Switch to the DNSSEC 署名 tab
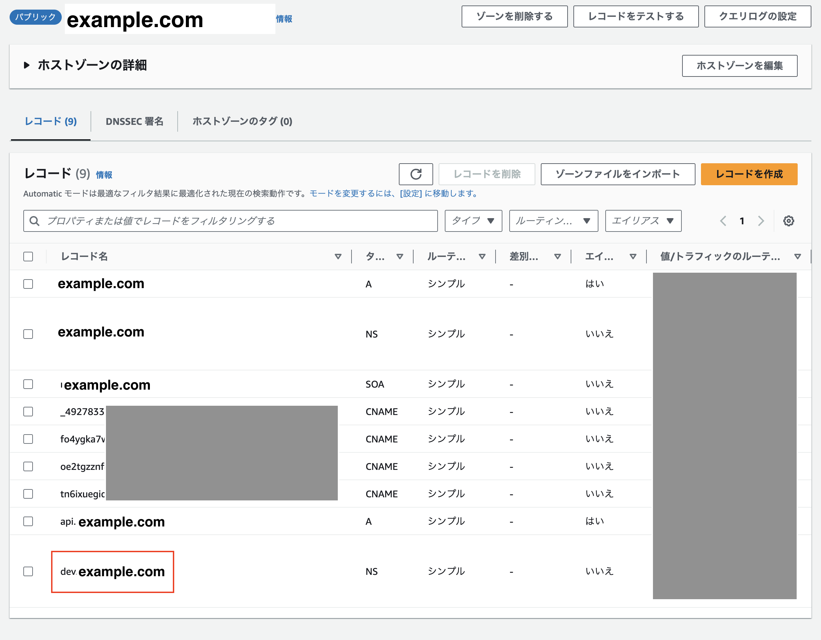Screen dimensions: 821x640 [134, 121]
